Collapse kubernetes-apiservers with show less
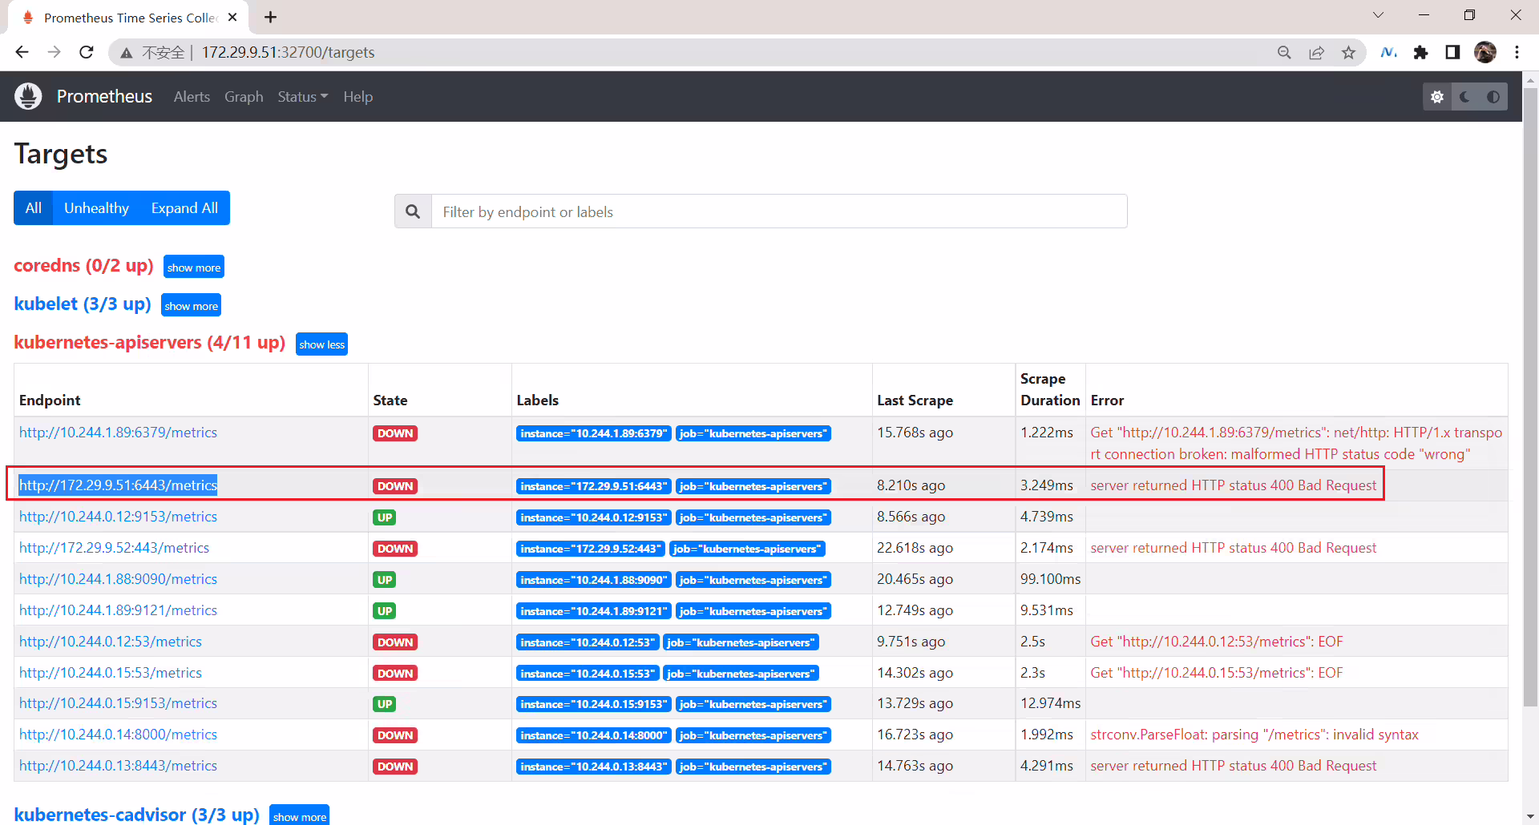1539x825 pixels. coord(321,344)
